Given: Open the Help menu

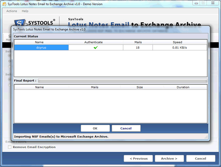Looking at the screenshot, I should (x=25, y=11).
